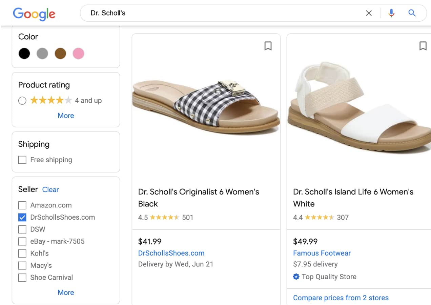Check the Shoe Carnival seller checkbox
Image resolution: width=431 pixels, height=305 pixels.
pos(22,277)
